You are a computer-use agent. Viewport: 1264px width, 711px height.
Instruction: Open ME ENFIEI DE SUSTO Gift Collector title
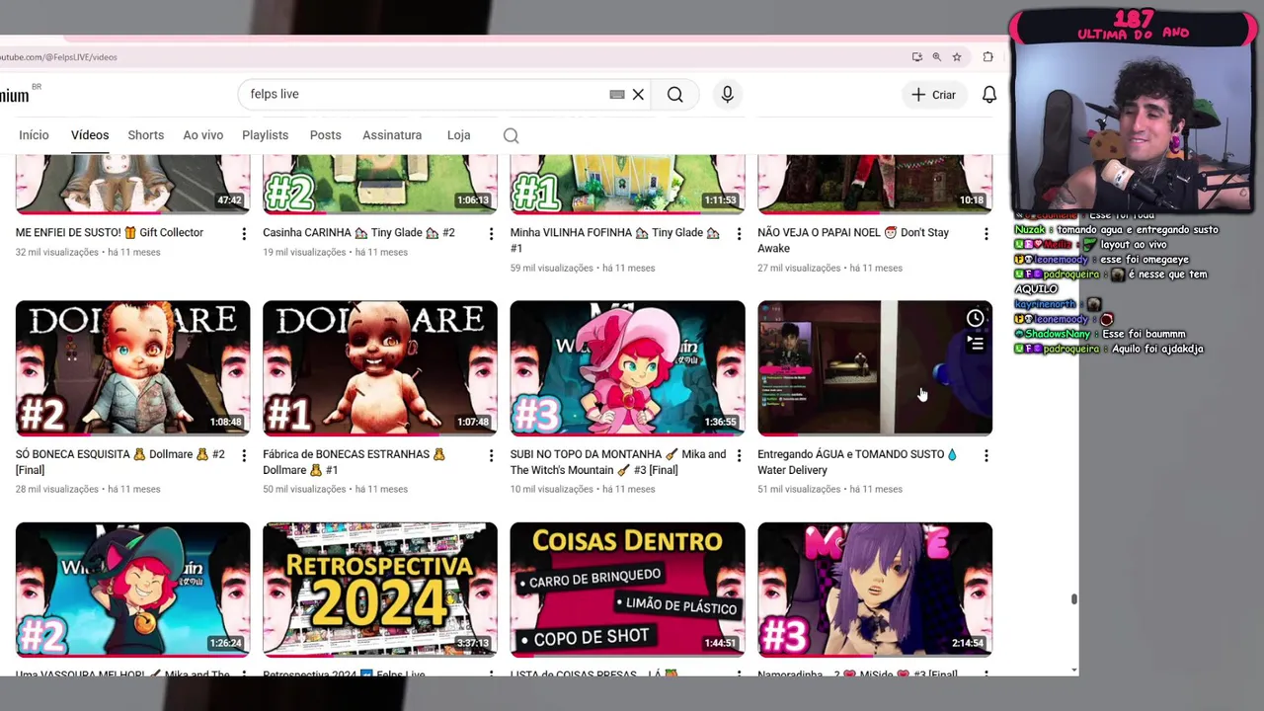click(110, 233)
